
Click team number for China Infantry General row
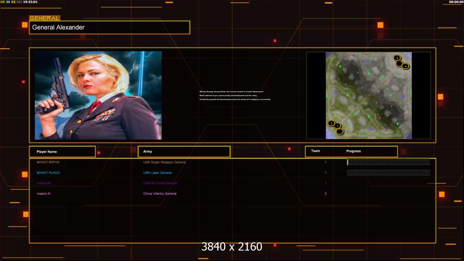326,194
